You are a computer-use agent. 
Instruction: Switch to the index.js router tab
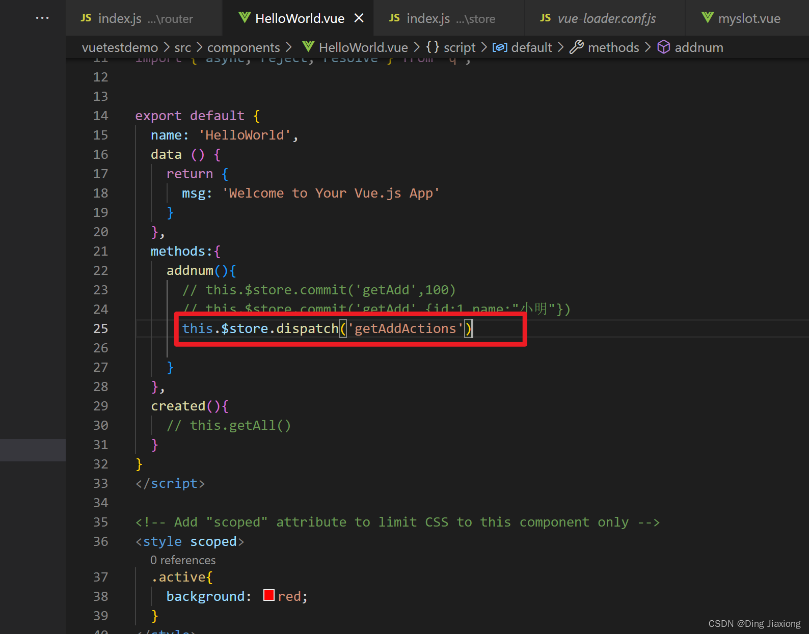144,18
